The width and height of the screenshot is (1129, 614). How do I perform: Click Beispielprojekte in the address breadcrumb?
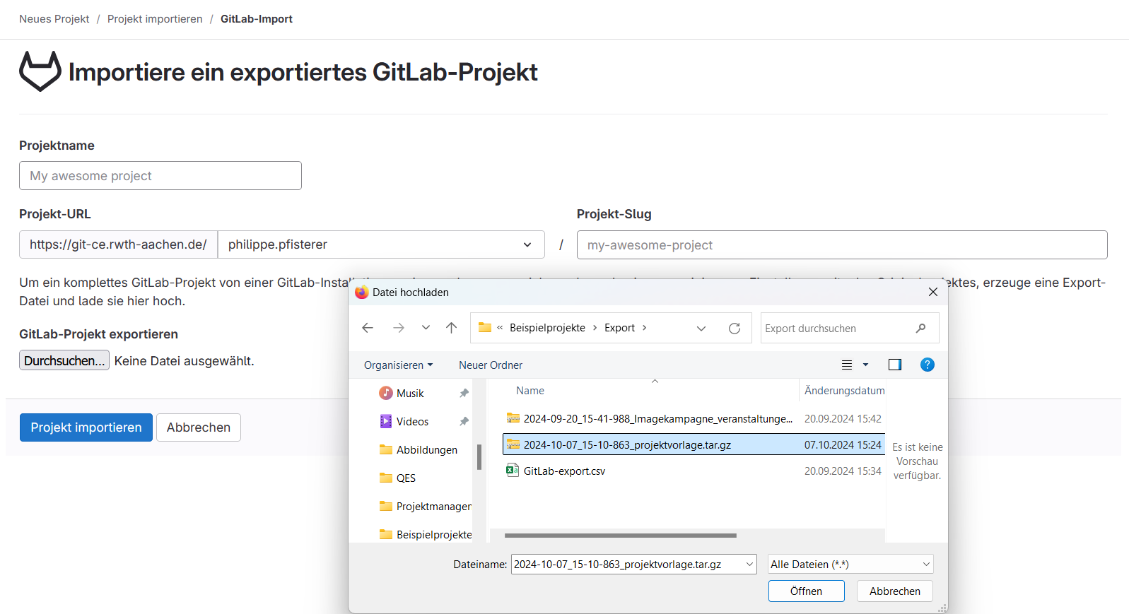tap(547, 328)
